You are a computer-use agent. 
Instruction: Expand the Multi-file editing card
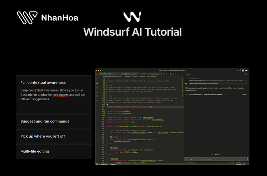[54, 151]
